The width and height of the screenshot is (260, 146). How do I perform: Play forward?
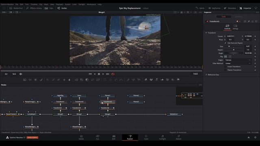point(103,74)
